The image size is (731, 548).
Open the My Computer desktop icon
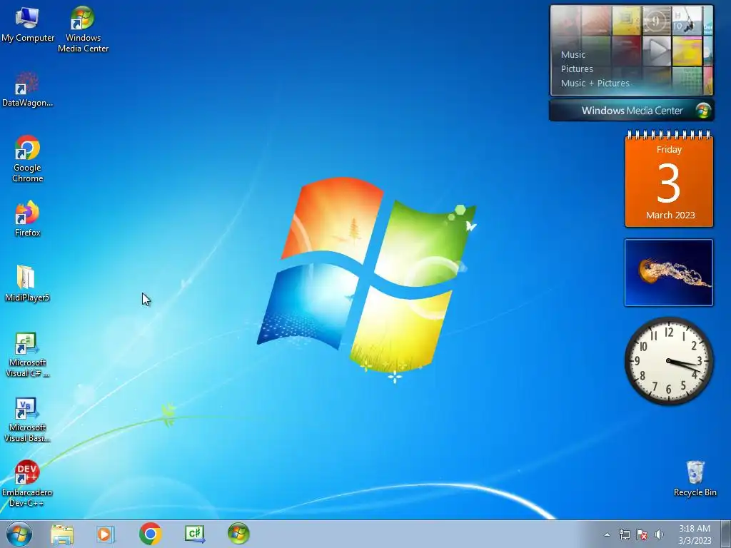click(28, 25)
